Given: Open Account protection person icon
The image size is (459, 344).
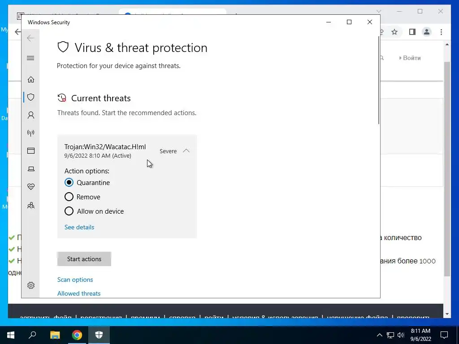Looking at the screenshot, I should tap(31, 115).
